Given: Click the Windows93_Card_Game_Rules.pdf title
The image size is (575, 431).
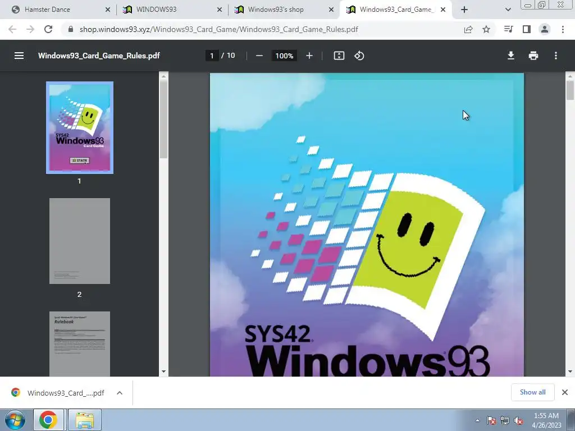Looking at the screenshot, I should point(99,56).
